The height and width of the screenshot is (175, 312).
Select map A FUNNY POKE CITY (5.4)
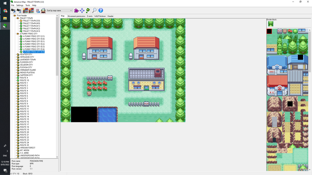point(34,49)
